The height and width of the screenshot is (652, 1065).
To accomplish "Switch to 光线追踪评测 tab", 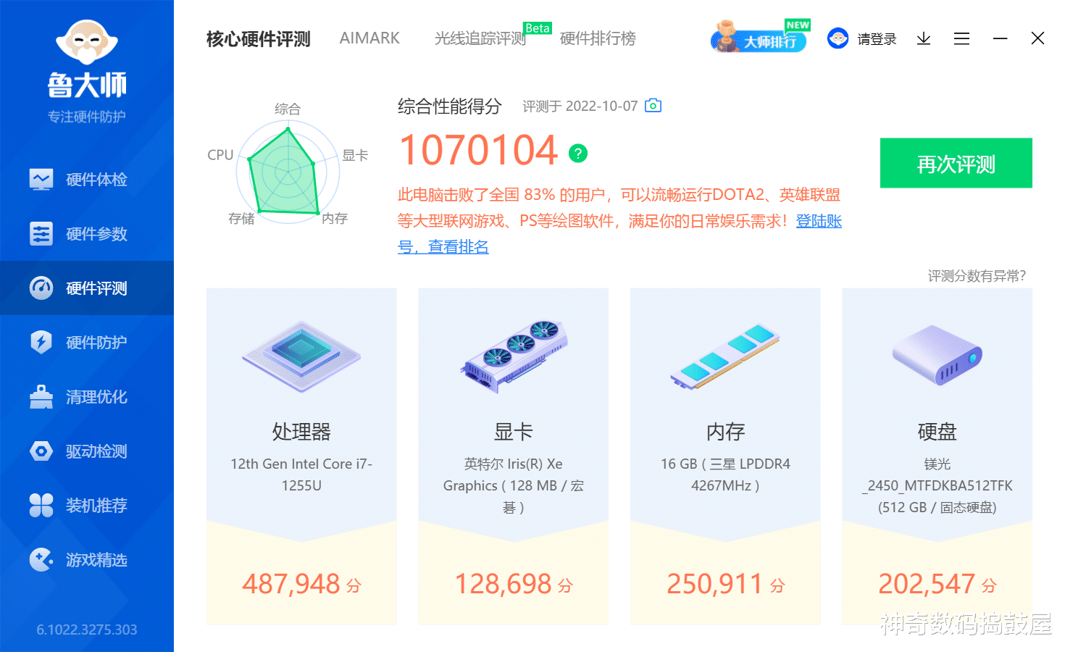I will point(480,38).
